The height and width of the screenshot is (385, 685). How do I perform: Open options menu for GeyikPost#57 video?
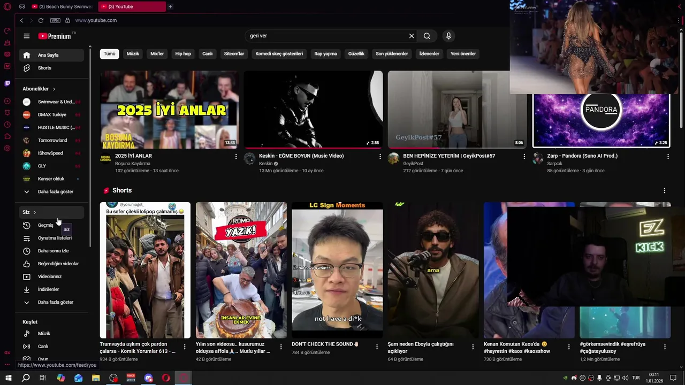click(x=524, y=156)
